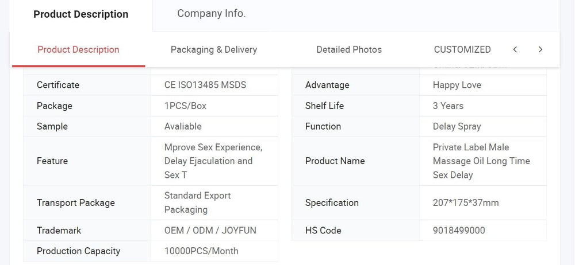Click the right arrow to scroll tabs forward

click(540, 49)
